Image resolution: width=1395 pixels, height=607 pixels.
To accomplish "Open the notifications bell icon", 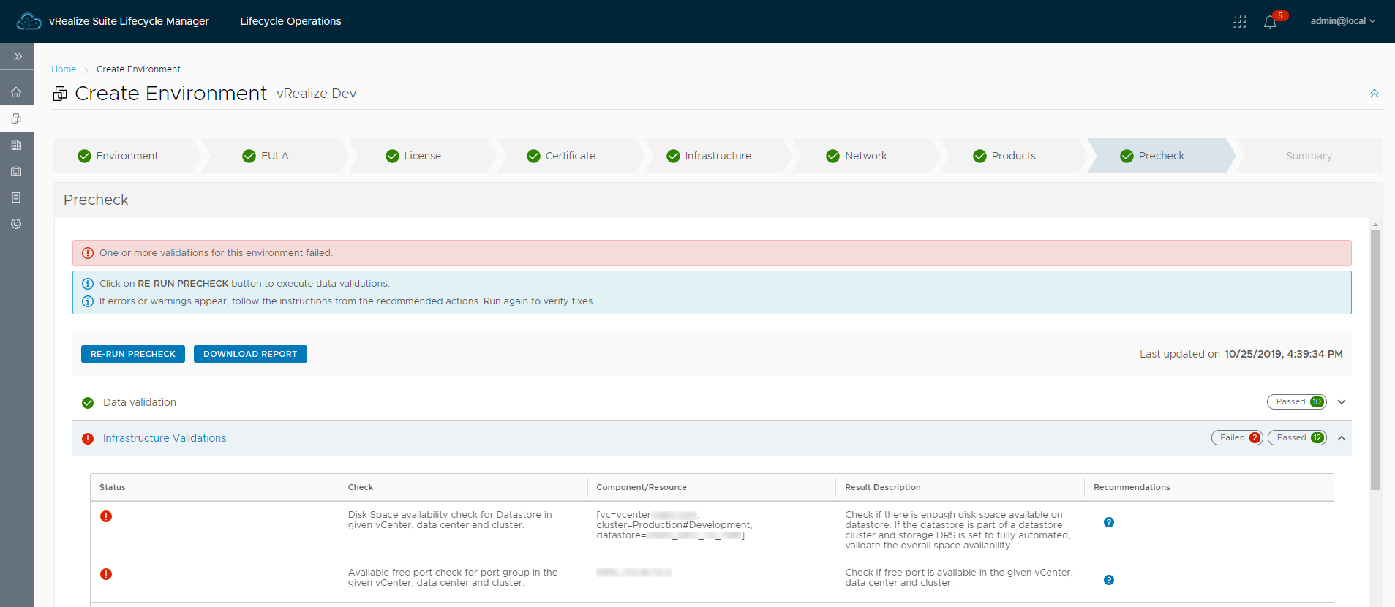I will 1270,22.
